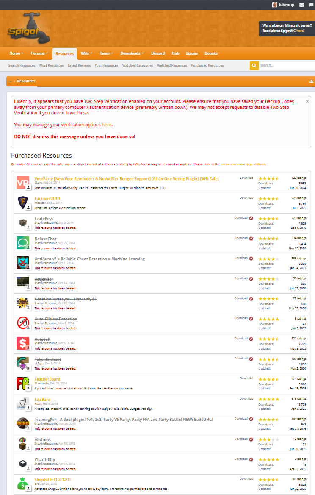Expand the Downloads menu dropdown

[x=132, y=53]
